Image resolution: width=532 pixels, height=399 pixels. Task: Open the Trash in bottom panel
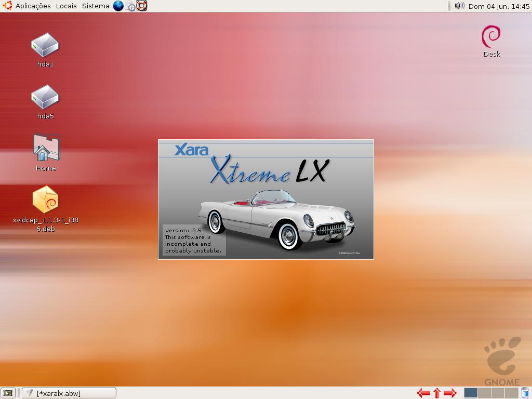(525, 393)
